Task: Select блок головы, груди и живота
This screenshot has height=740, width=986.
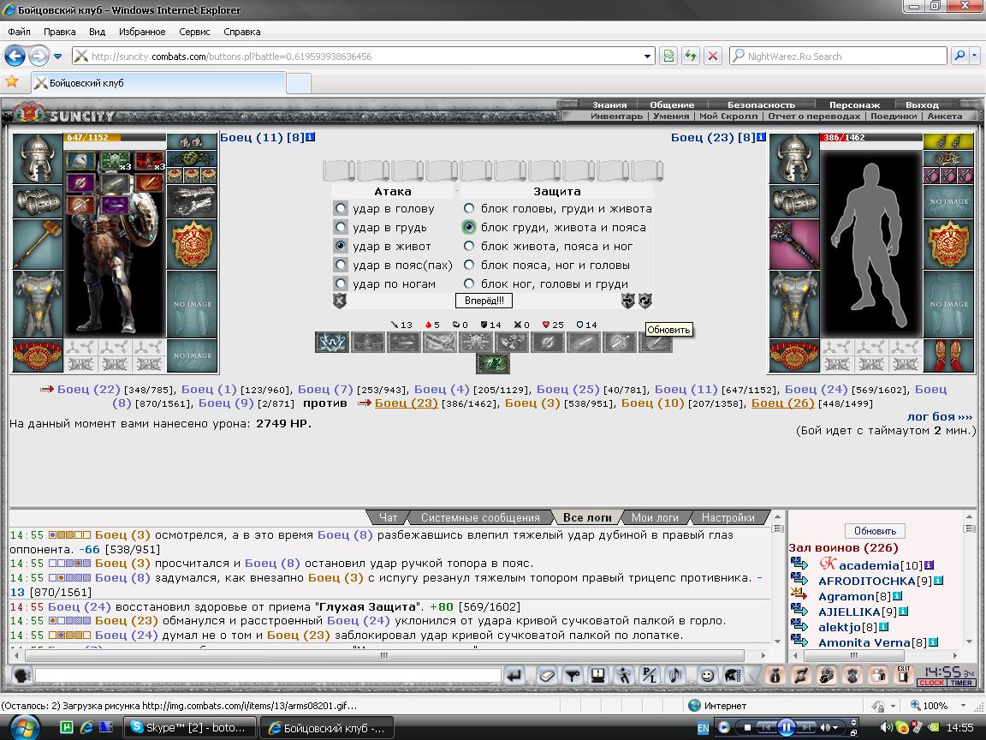Action: (x=469, y=208)
